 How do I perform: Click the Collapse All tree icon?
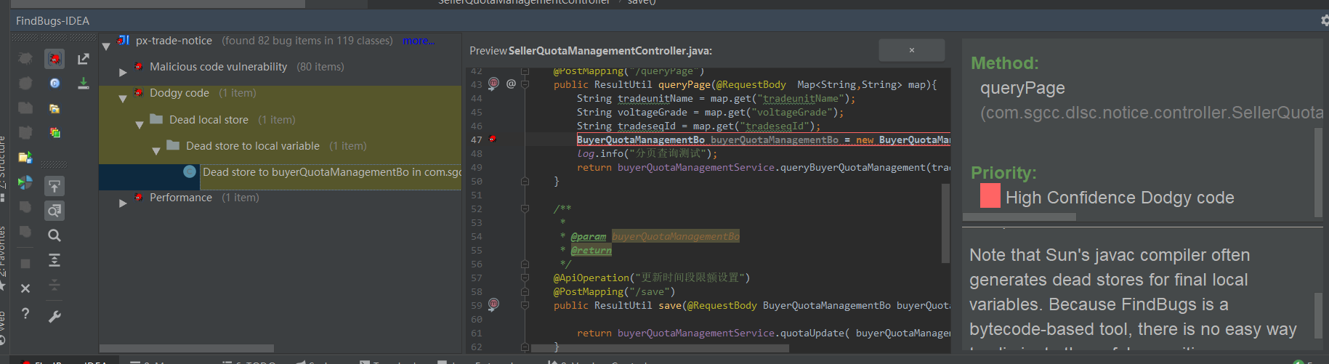(x=54, y=285)
